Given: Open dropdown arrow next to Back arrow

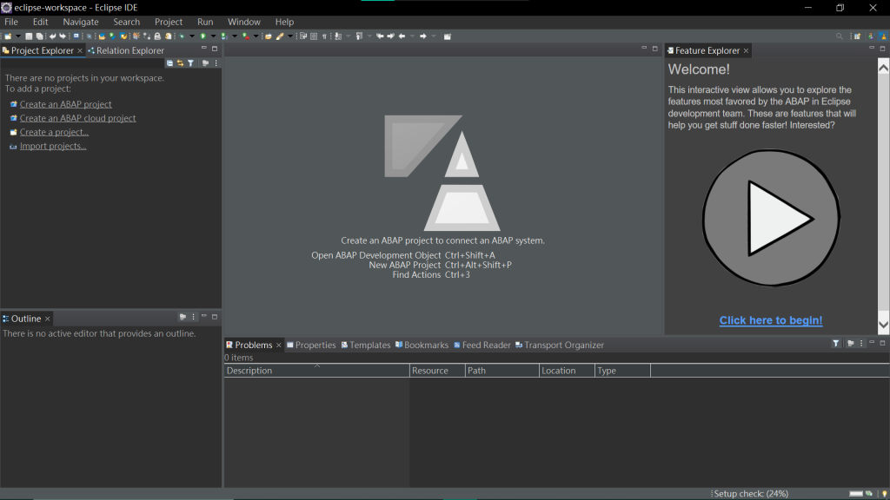Looking at the screenshot, I should (412, 36).
